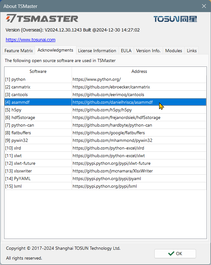This screenshot has height=265, width=211.
Task: Confirm with the OK button
Action: 175,254
